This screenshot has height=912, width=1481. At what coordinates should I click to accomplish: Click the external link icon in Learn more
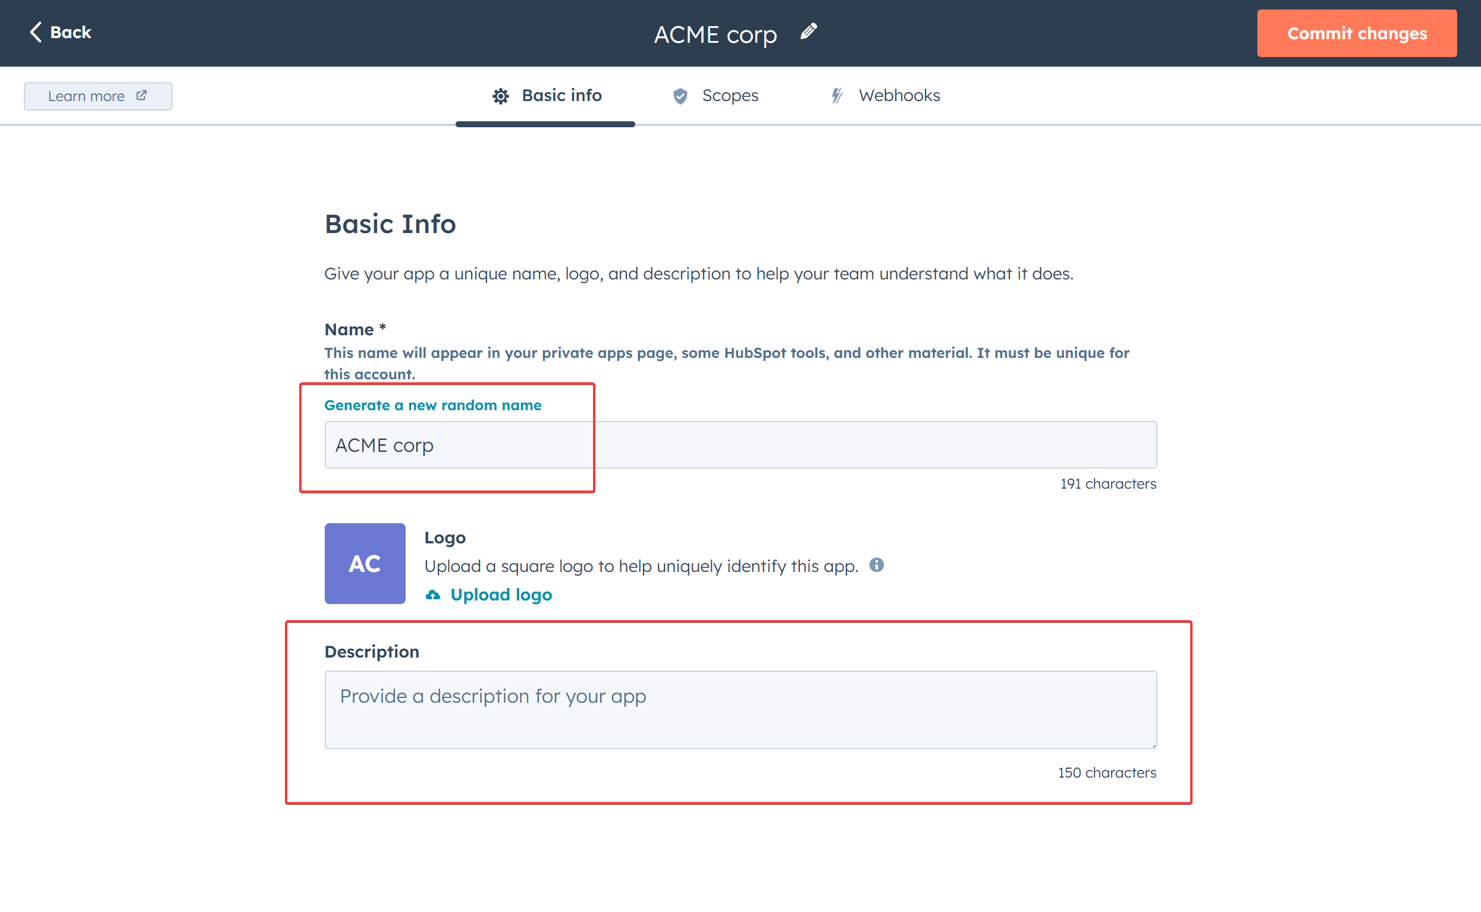point(142,95)
